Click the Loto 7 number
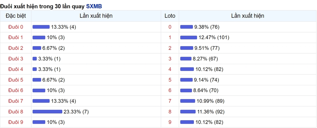 (x=170, y=101)
